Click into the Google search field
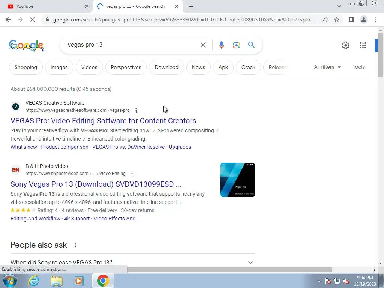Screen dimensions: 384x288 pyautogui.click(x=132, y=45)
